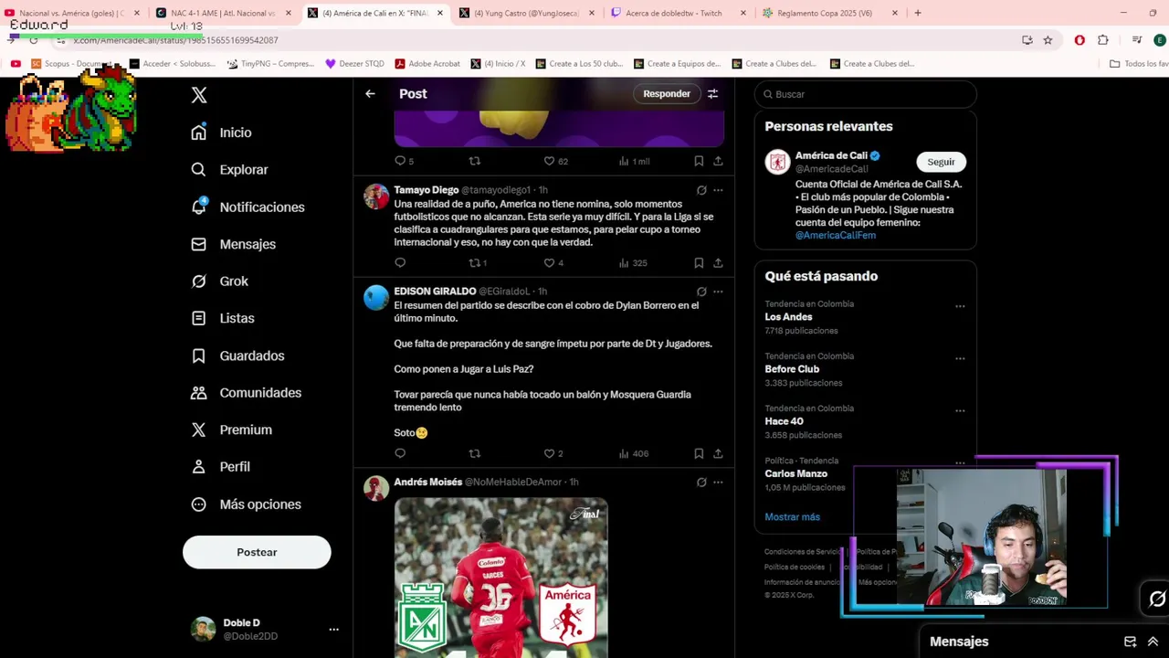Open Andrés Moisés's match image
Screen dimensions: 1169x658
click(500, 578)
